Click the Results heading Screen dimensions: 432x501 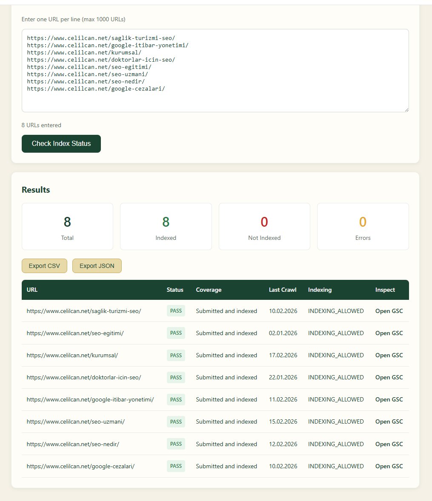point(36,190)
